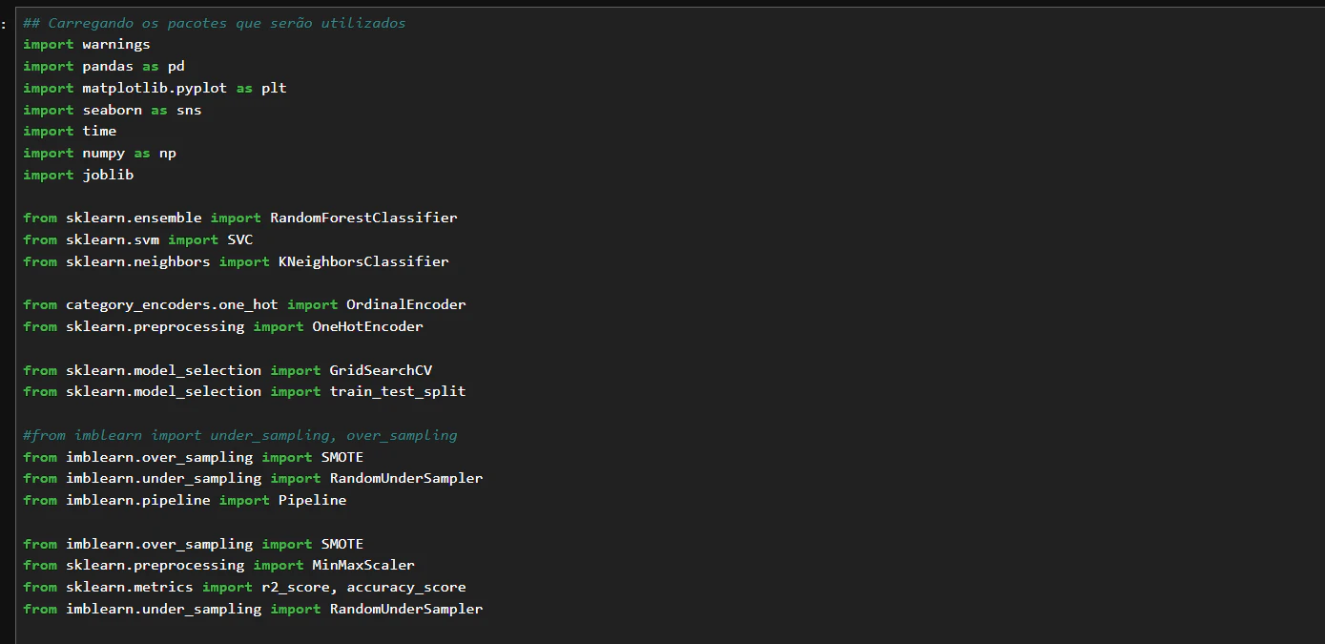Click the 'seaborn' module name
1325x644 pixels.
coord(112,110)
